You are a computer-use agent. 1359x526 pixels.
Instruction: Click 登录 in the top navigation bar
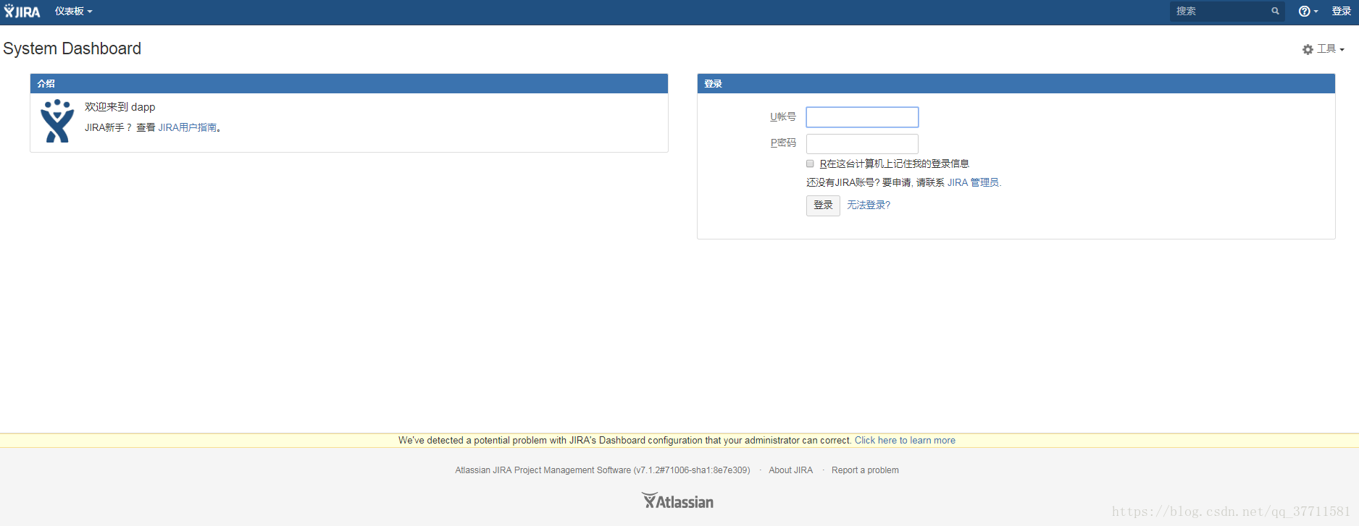pos(1342,12)
